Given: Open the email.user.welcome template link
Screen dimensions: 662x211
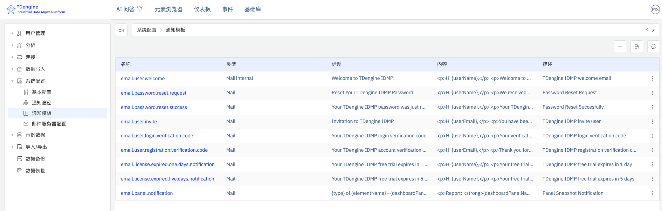Looking at the screenshot, I should coord(143,79).
